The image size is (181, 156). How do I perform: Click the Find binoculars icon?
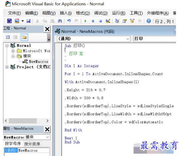tap(60, 21)
